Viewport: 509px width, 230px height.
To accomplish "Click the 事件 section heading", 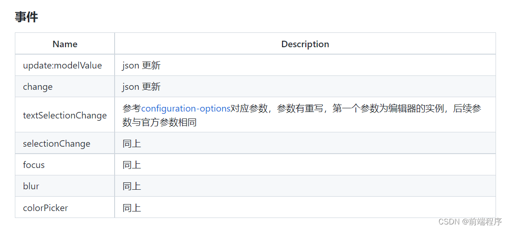I will 26,17.
